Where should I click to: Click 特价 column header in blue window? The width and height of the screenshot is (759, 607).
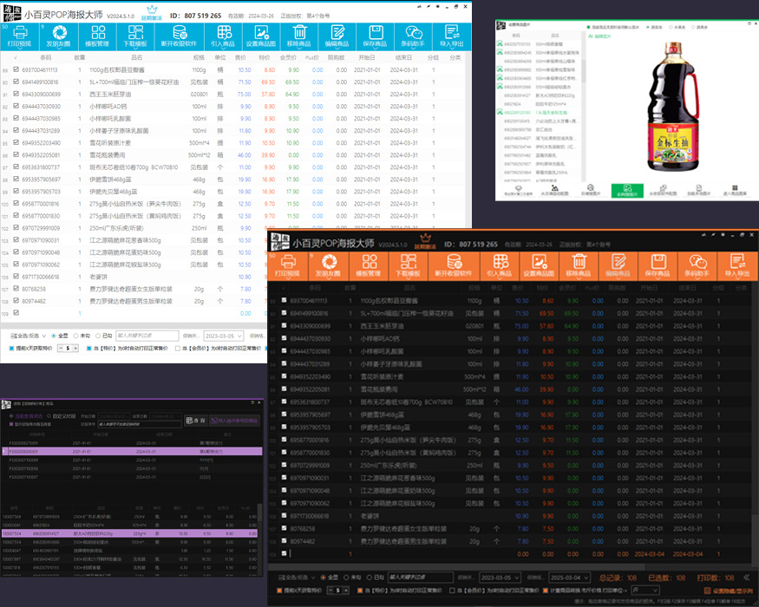pos(265,57)
